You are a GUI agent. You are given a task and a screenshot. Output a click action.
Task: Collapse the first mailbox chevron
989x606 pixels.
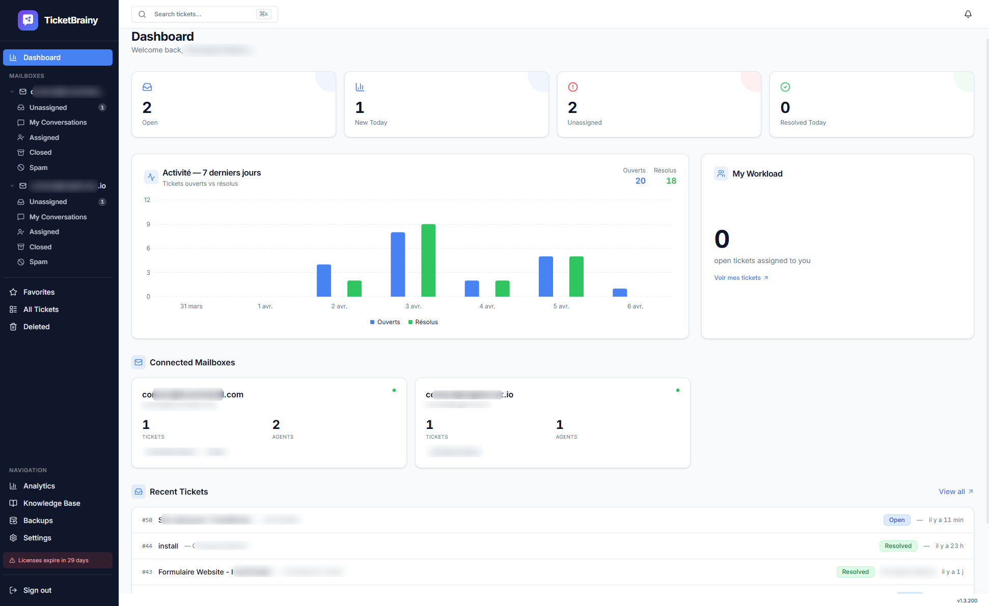pos(12,92)
